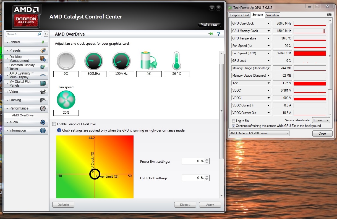Open the Fan Speed (RPM) sensor dropdown
Viewport: 337px width, 219px height.
(268, 53)
